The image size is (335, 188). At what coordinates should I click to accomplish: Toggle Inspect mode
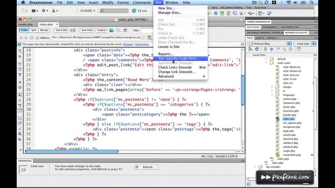point(101,30)
